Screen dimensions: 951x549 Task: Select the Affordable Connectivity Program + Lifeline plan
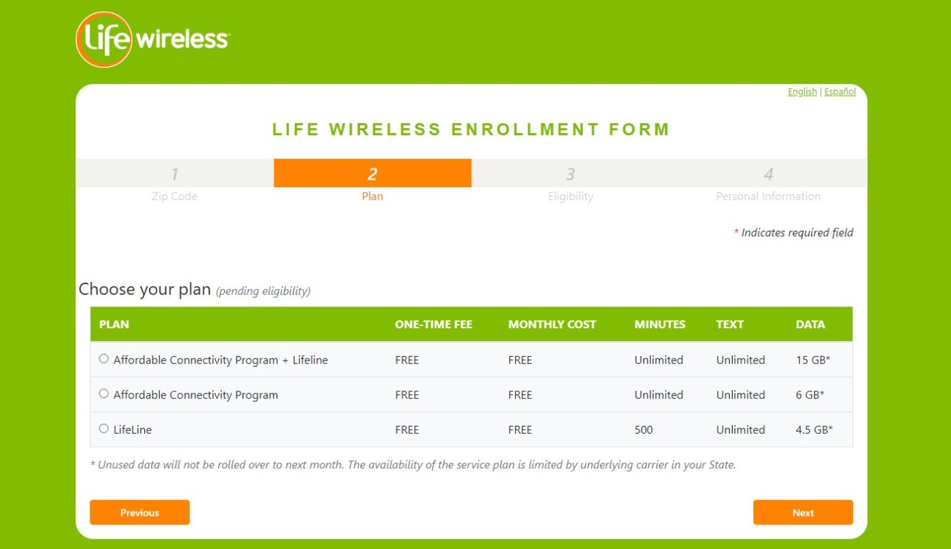[x=103, y=358]
